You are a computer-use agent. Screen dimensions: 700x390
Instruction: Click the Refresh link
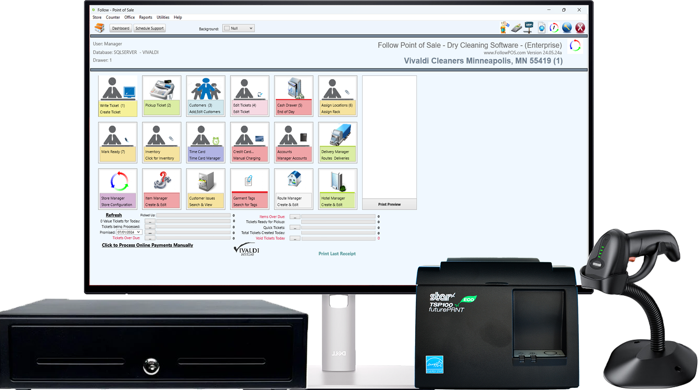click(x=114, y=215)
